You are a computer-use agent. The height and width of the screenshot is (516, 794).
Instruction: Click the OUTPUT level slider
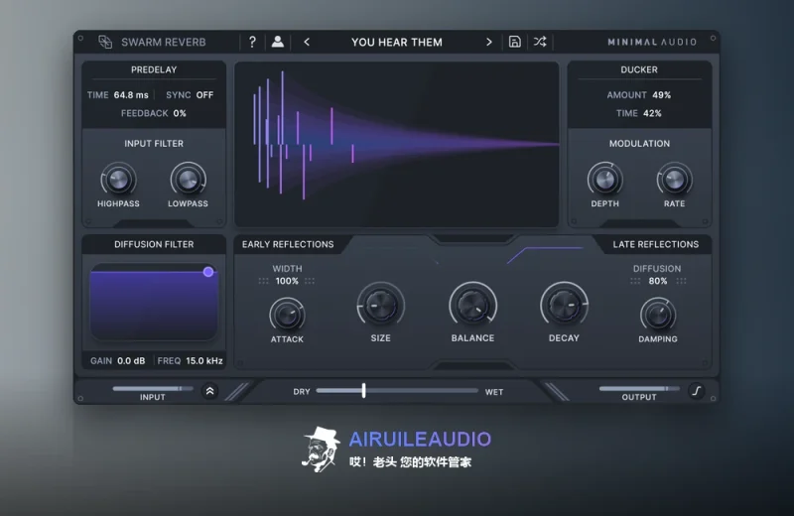639,388
